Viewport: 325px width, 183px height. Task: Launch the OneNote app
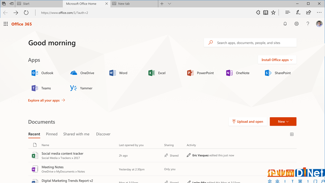pos(238,73)
